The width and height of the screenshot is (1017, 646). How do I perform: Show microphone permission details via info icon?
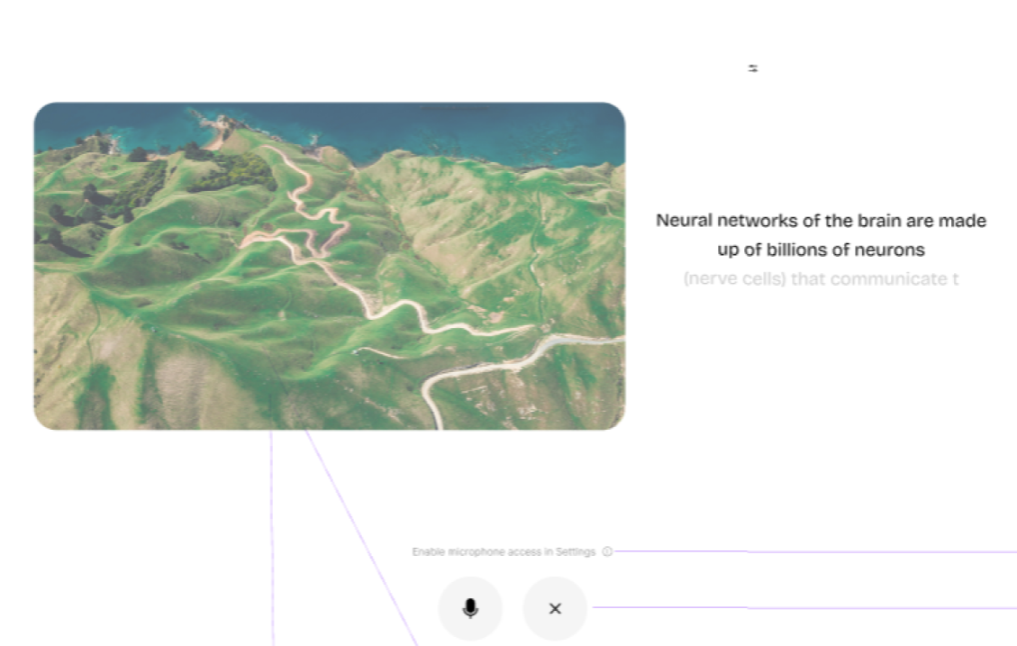point(607,551)
